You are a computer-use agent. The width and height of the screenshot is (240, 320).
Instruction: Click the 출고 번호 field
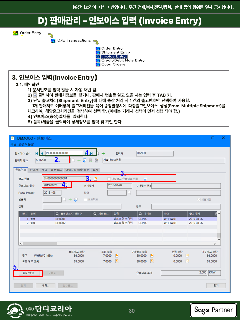point(66,179)
